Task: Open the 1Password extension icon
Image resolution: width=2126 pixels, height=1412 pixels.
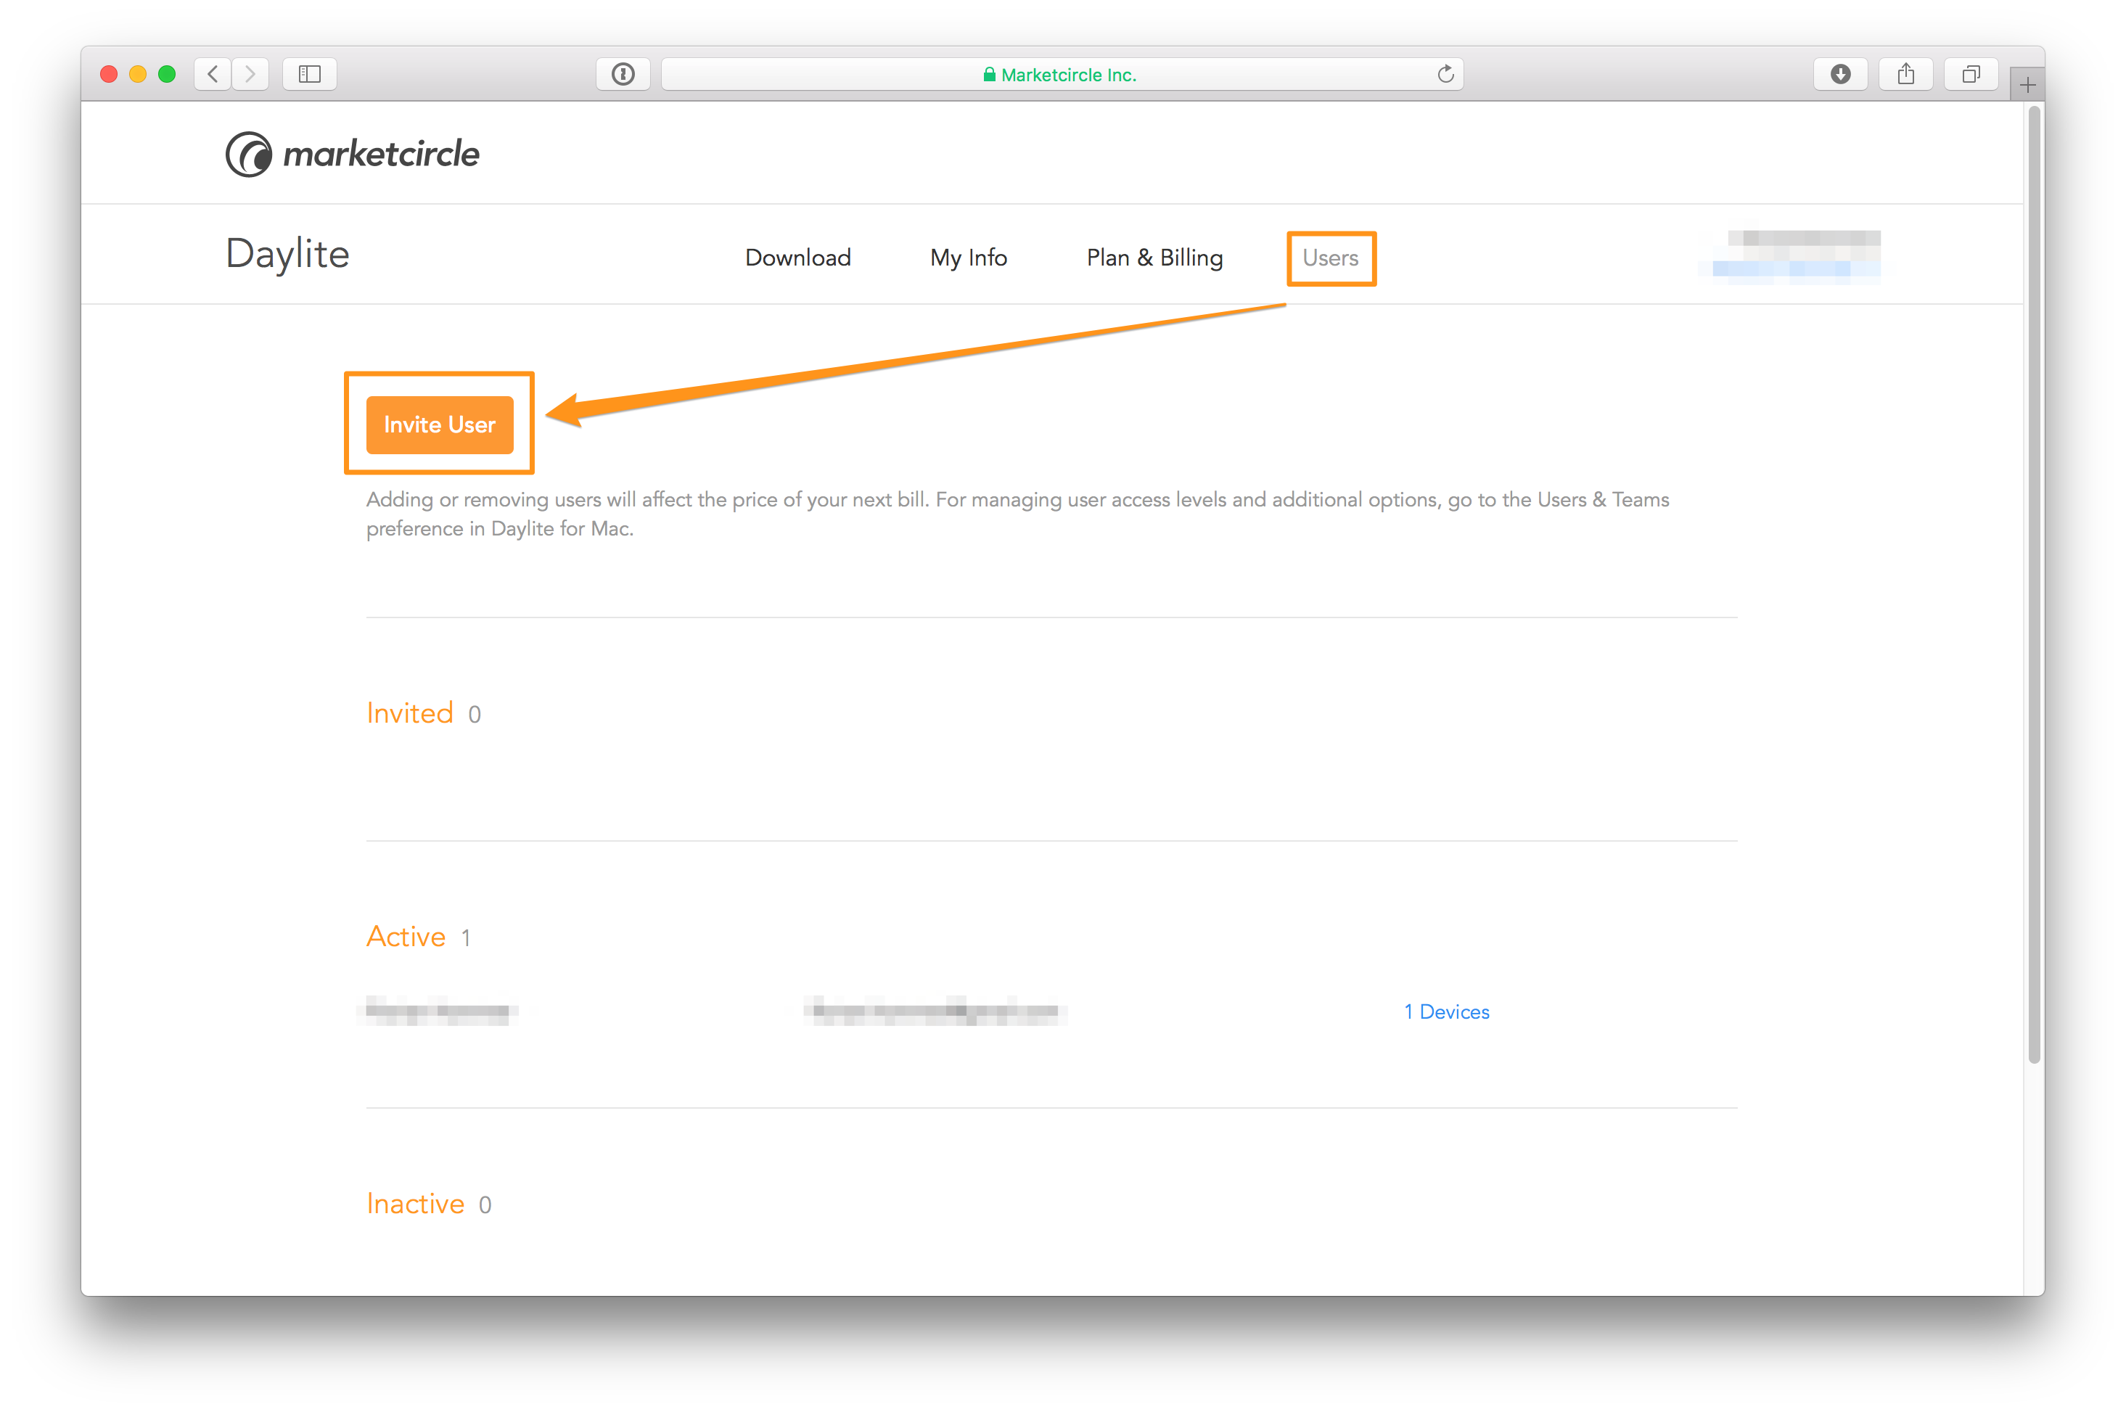Action: click(x=623, y=74)
